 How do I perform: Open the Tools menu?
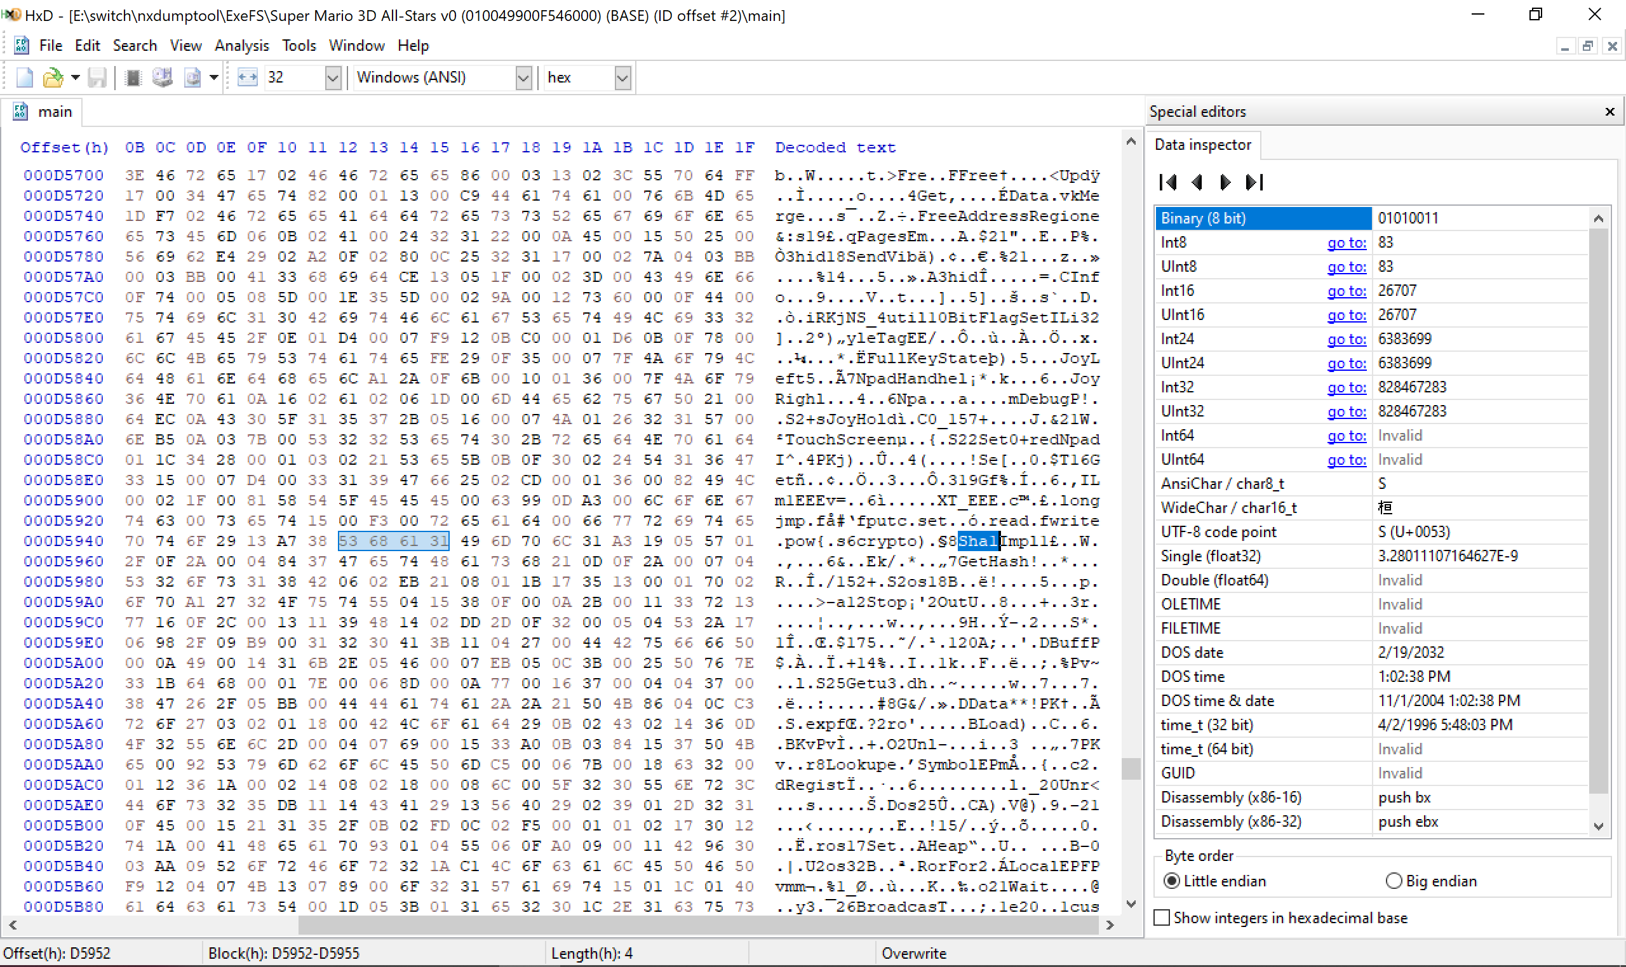coord(299,45)
